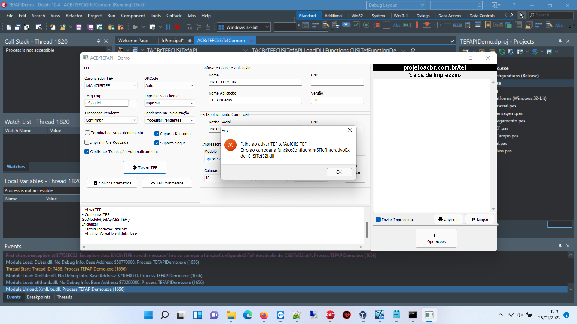The height and width of the screenshot is (324, 577).
Task: Click the Run Without Debugging icon
Action: (152, 27)
